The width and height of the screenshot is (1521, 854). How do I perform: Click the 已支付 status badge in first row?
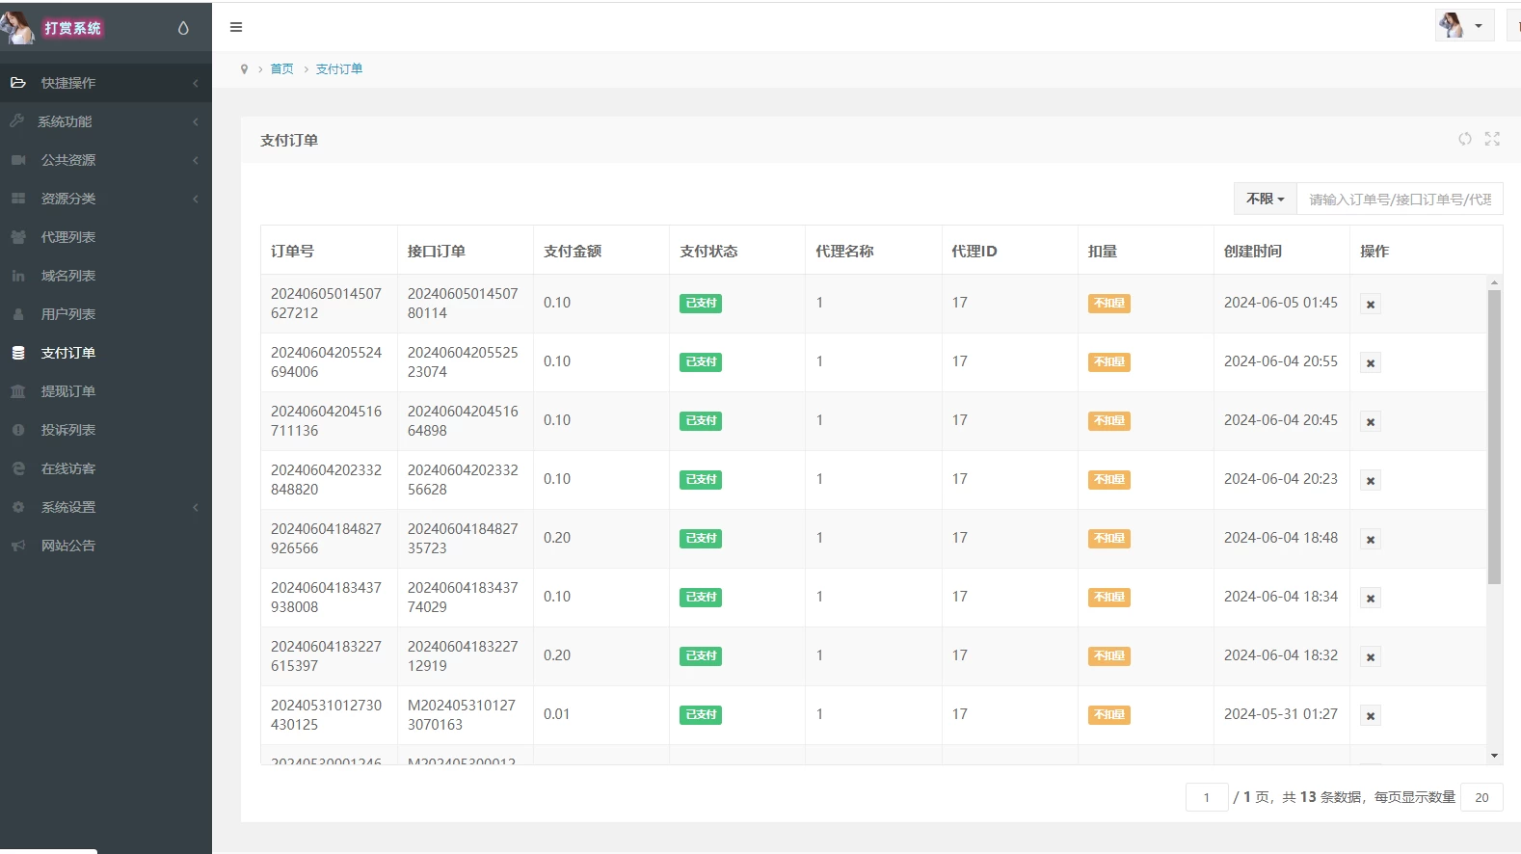[701, 304]
